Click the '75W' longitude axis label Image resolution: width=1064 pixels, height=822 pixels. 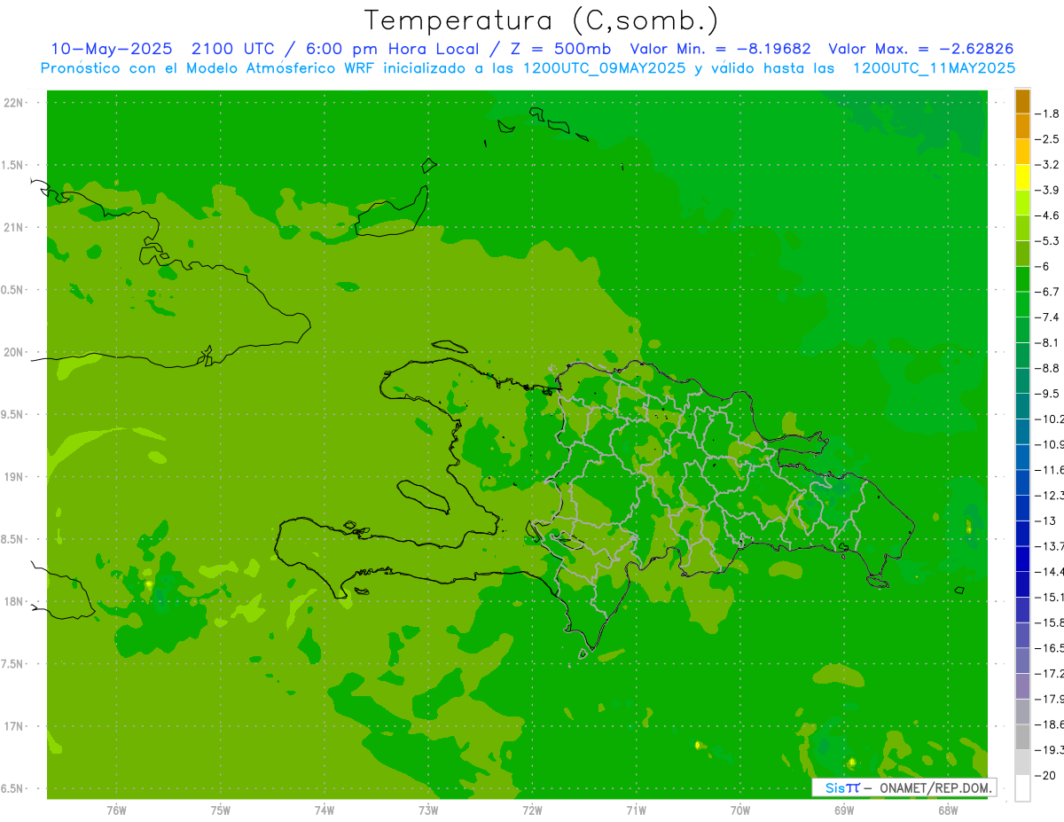[220, 810]
